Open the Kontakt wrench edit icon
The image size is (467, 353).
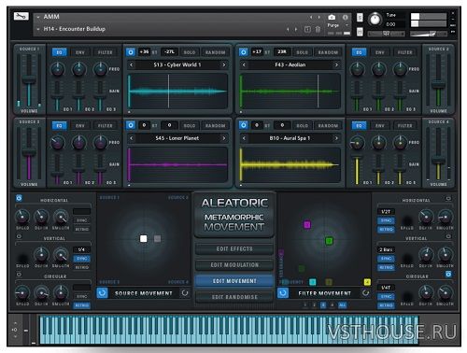[x=21, y=16]
